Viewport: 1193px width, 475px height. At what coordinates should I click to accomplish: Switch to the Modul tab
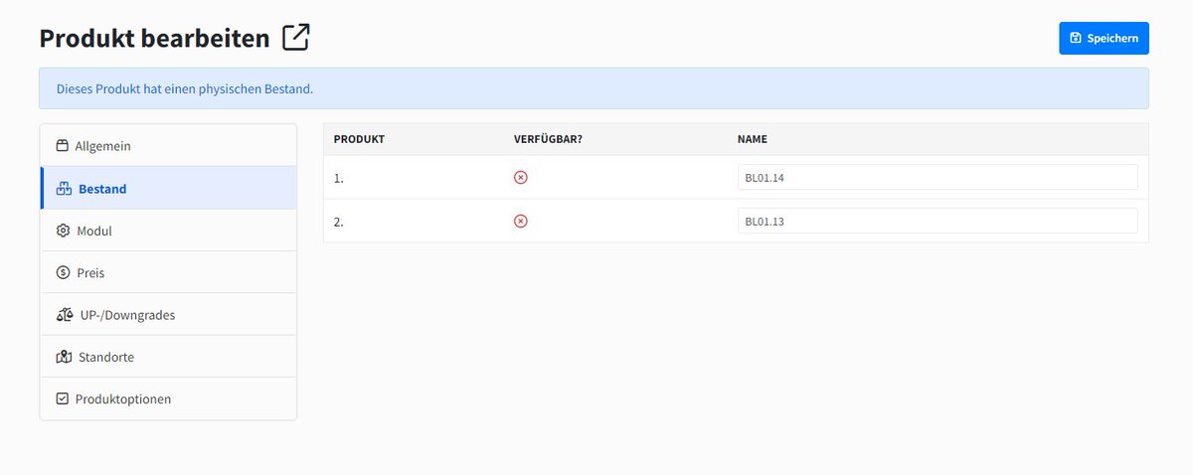coord(168,231)
